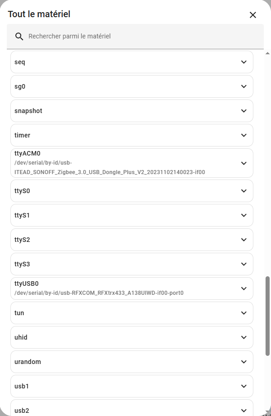Viewport: 271px width, 416px height.
Task: Open the uhid entry chevron
Action: 244,337
